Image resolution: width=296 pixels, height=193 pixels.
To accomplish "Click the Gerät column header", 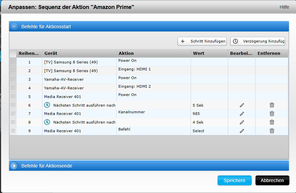I will coord(79,53).
